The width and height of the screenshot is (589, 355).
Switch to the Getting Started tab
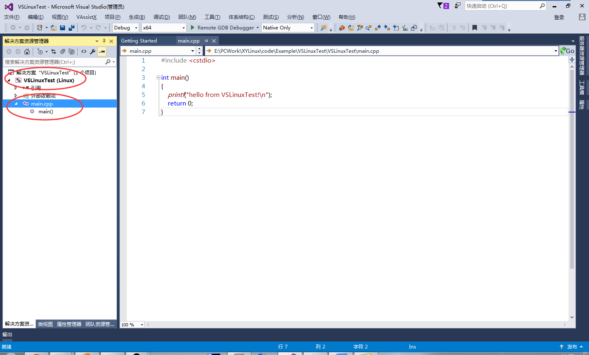pyautogui.click(x=139, y=41)
